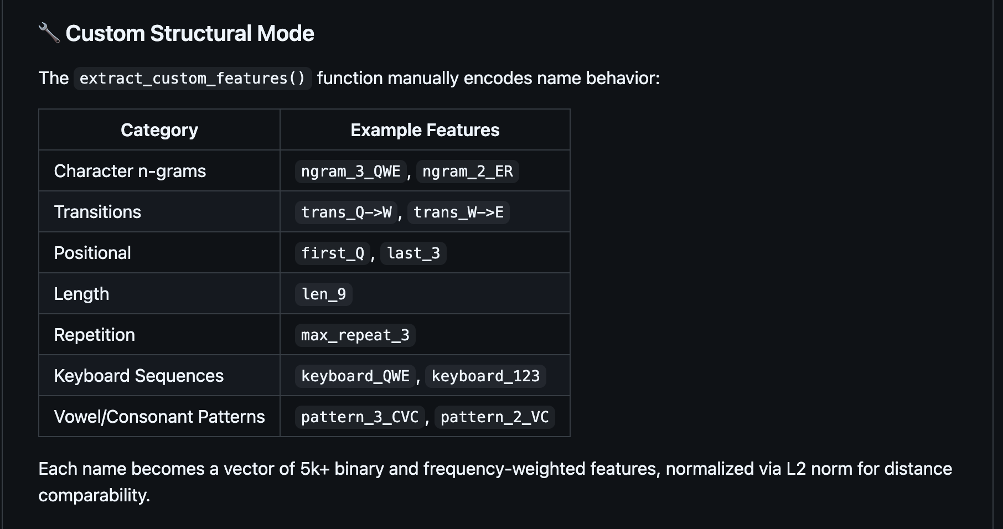Click the last_3 code chip
Screen dimensions: 1003x529
tap(413, 253)
